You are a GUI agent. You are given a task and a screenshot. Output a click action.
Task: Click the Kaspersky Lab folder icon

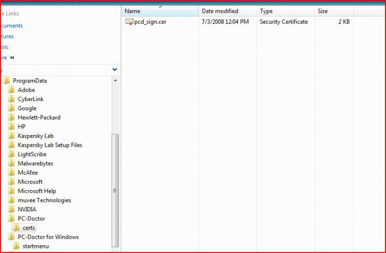click(x=11, y=136)
